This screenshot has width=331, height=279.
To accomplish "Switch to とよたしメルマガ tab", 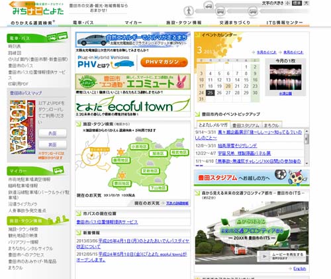I will 213,125.
